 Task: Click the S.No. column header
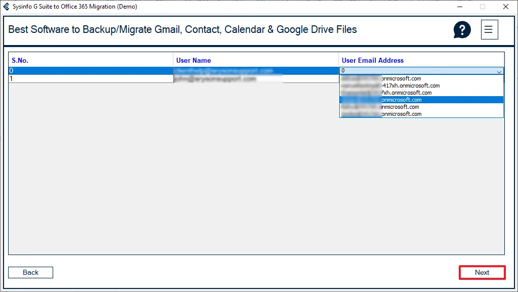(x=91, y=60)
